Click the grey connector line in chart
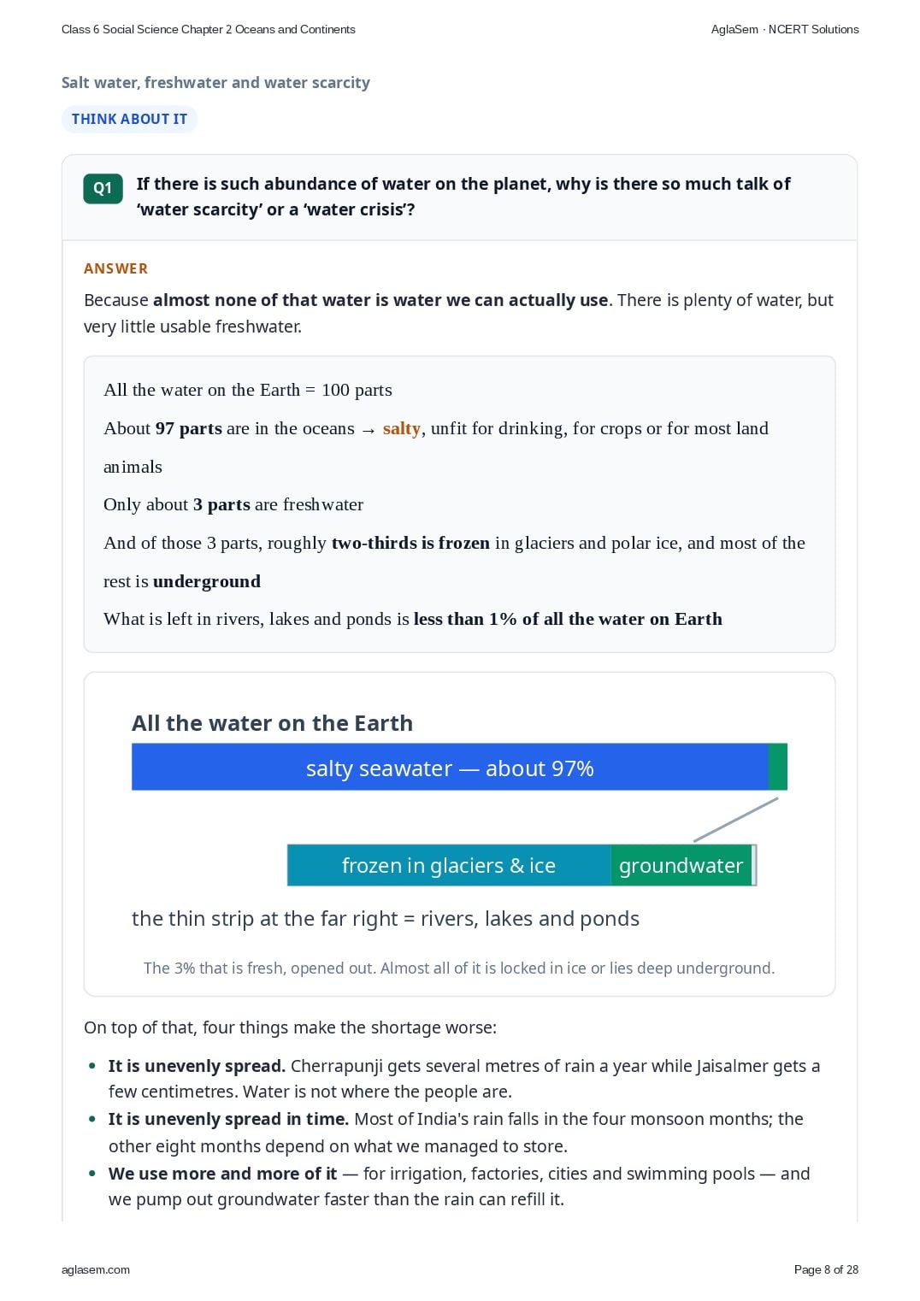This screenshot has height=1301, width=920. point(736,820)
